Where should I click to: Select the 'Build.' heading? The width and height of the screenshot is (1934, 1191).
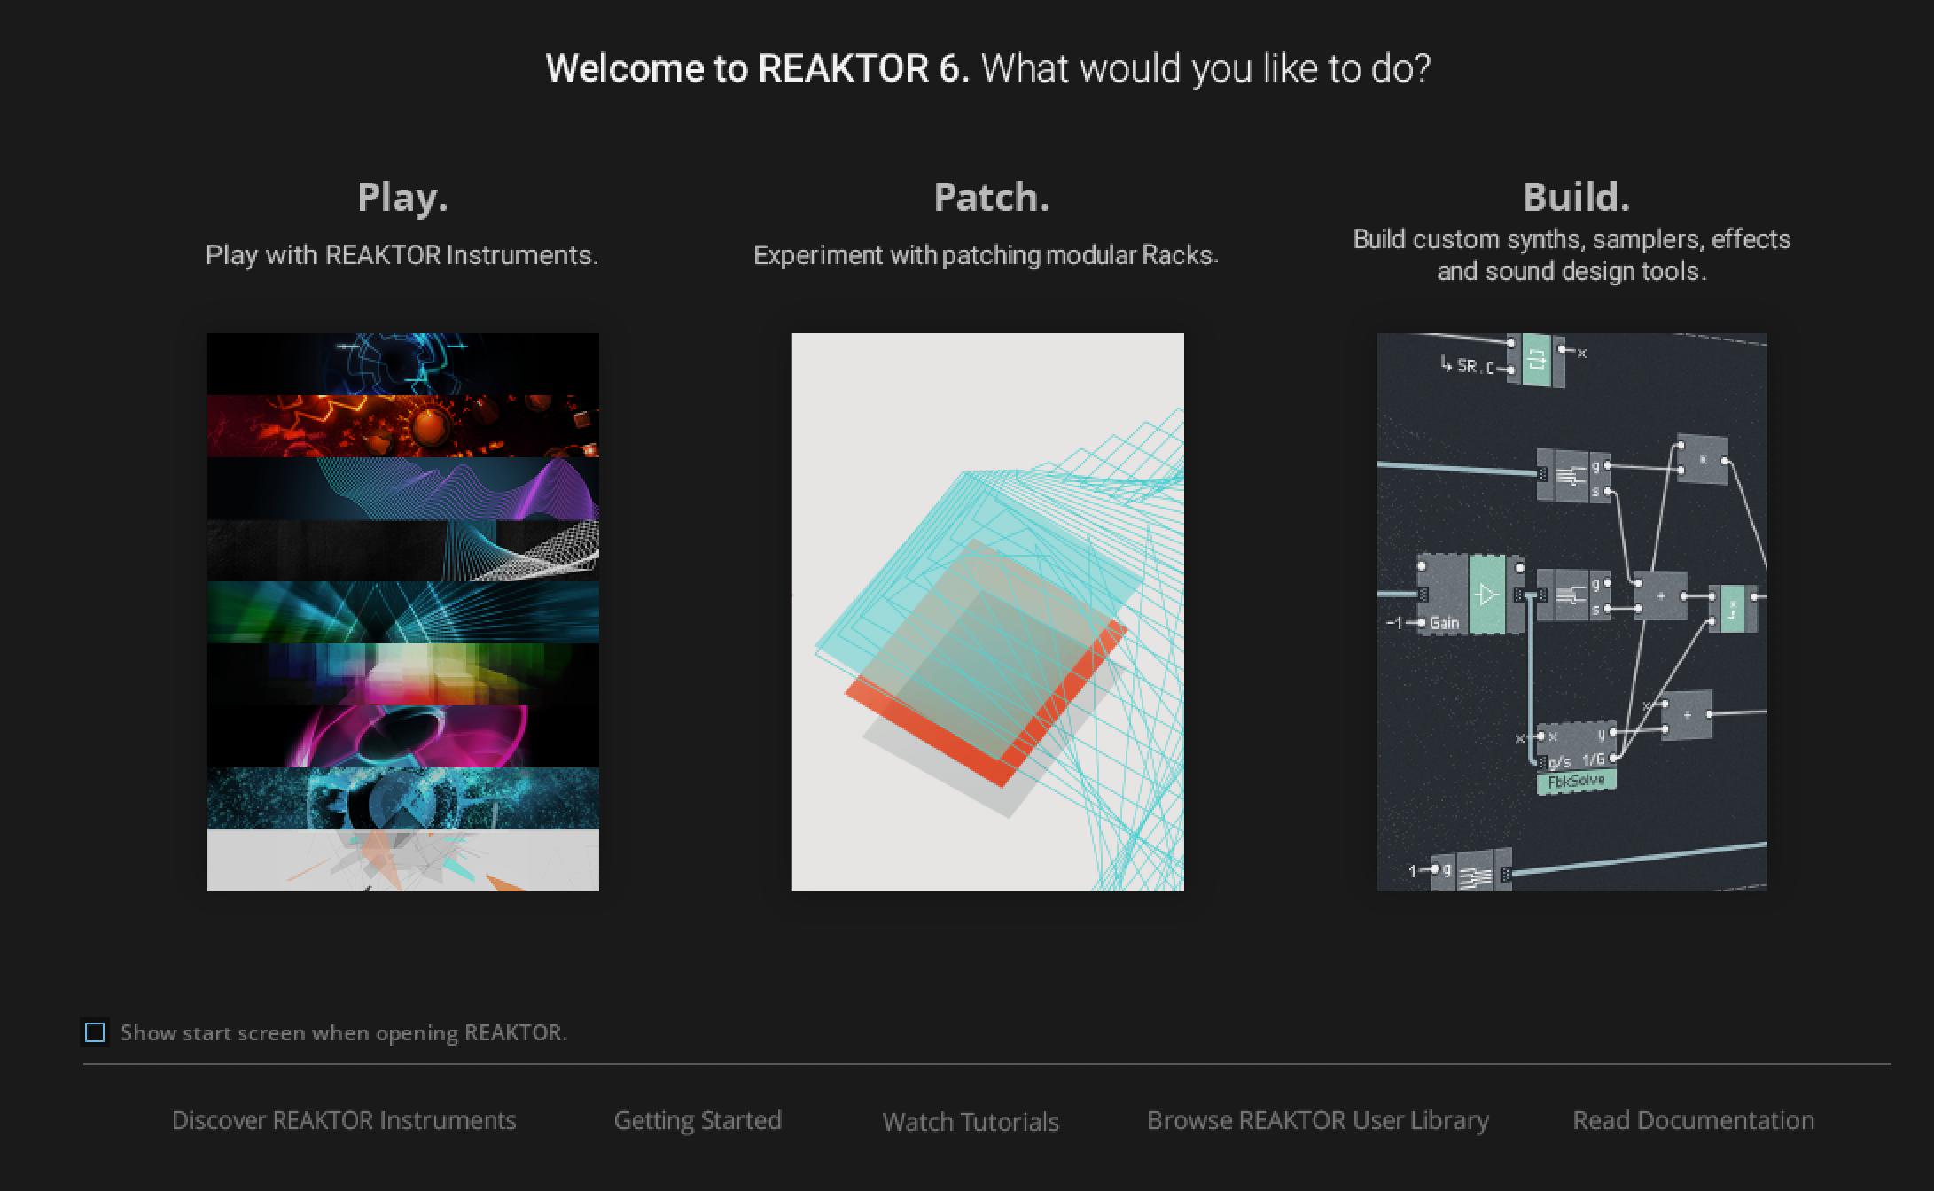coord(1577,197)
